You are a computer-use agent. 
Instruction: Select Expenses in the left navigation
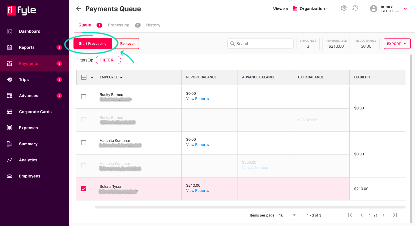click(28, 128)
